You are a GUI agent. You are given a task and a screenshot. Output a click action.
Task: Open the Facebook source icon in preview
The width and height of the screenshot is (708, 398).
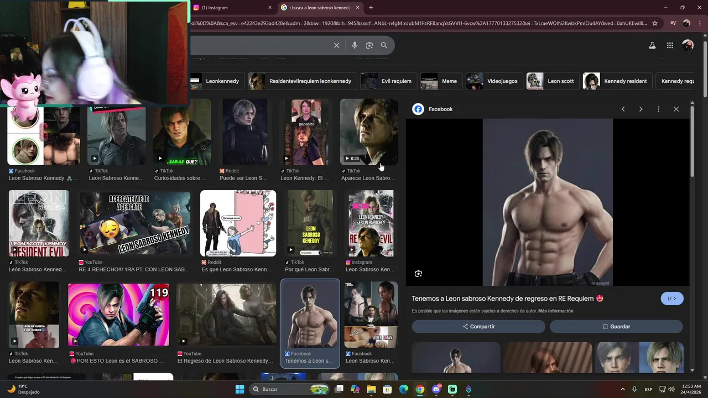pos(418,109)
